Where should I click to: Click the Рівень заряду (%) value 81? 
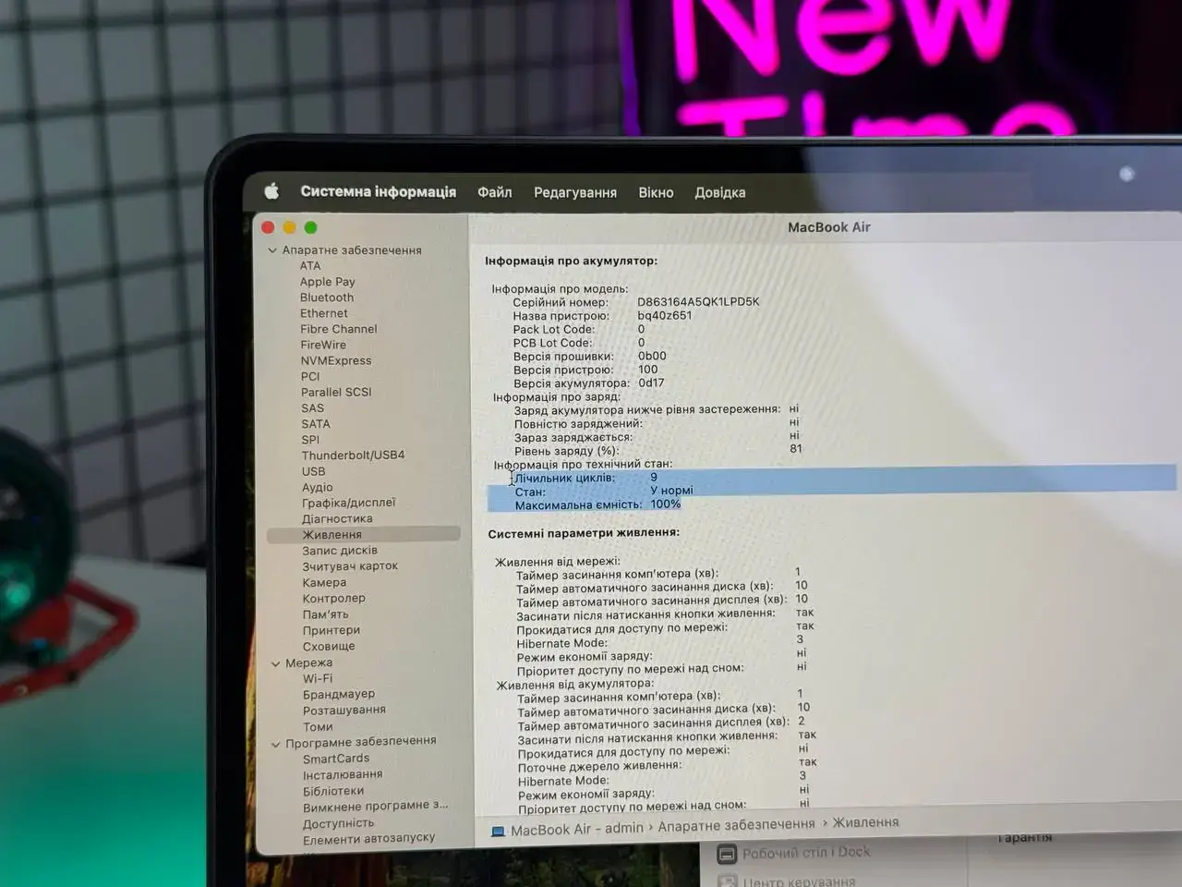pos(796,449)
